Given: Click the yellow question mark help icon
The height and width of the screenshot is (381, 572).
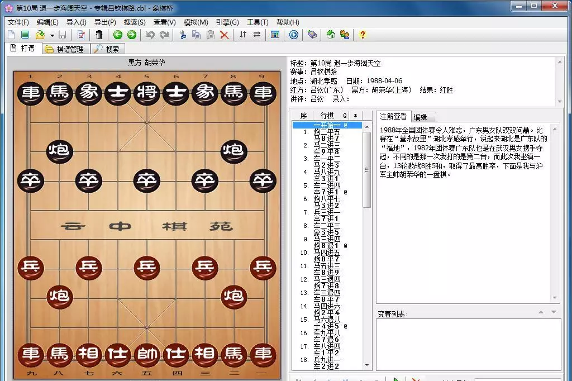Looking at the screenshot, I should tap(363, 35).
